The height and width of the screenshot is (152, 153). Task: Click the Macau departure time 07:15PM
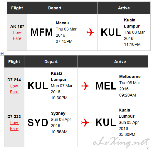(x=64, y=41)
